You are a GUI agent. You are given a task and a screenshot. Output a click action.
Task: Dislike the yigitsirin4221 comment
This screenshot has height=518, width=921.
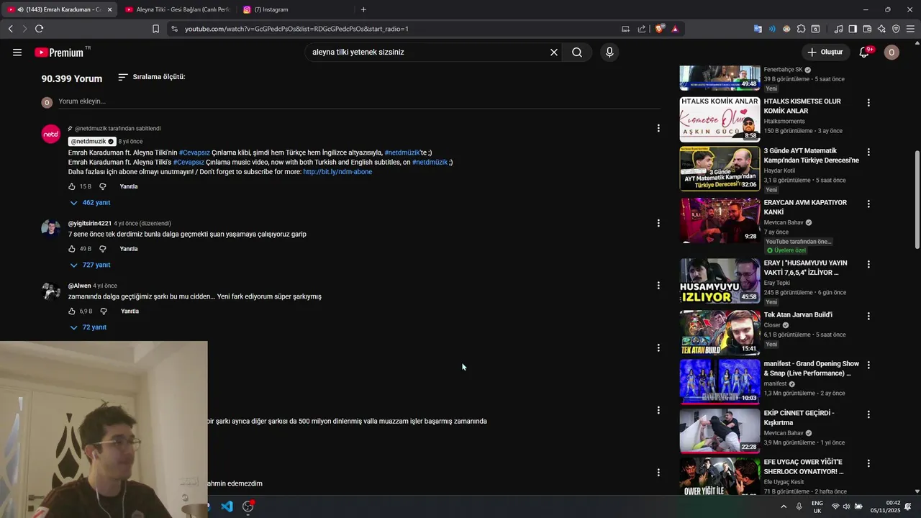pos(103,249)
